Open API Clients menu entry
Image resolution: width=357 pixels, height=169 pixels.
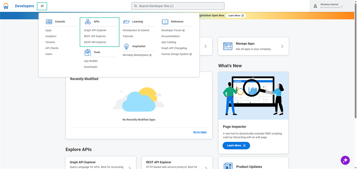click(52, 48)
